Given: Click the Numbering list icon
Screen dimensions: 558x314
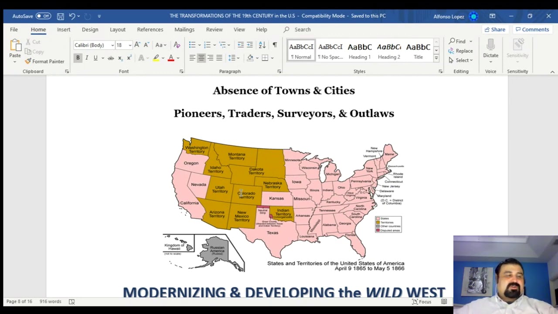Looking at the screenshot, I should tap(208, 45).
